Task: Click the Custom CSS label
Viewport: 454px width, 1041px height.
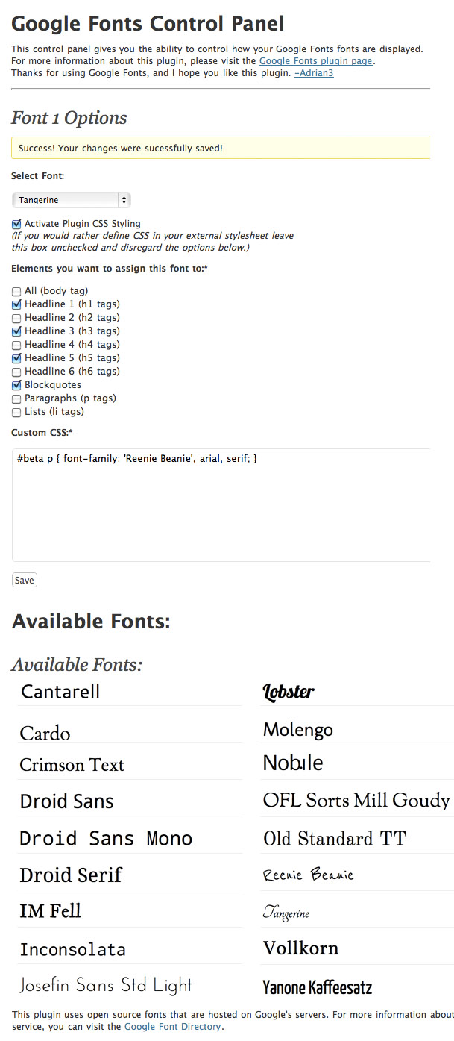Action: (x=42, y=432)
